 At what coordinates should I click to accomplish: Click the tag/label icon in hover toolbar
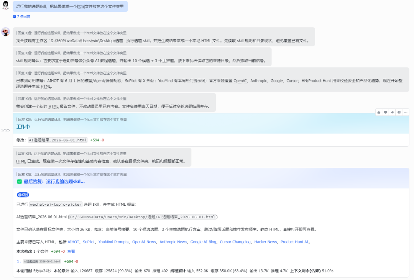tap(399, 112)
